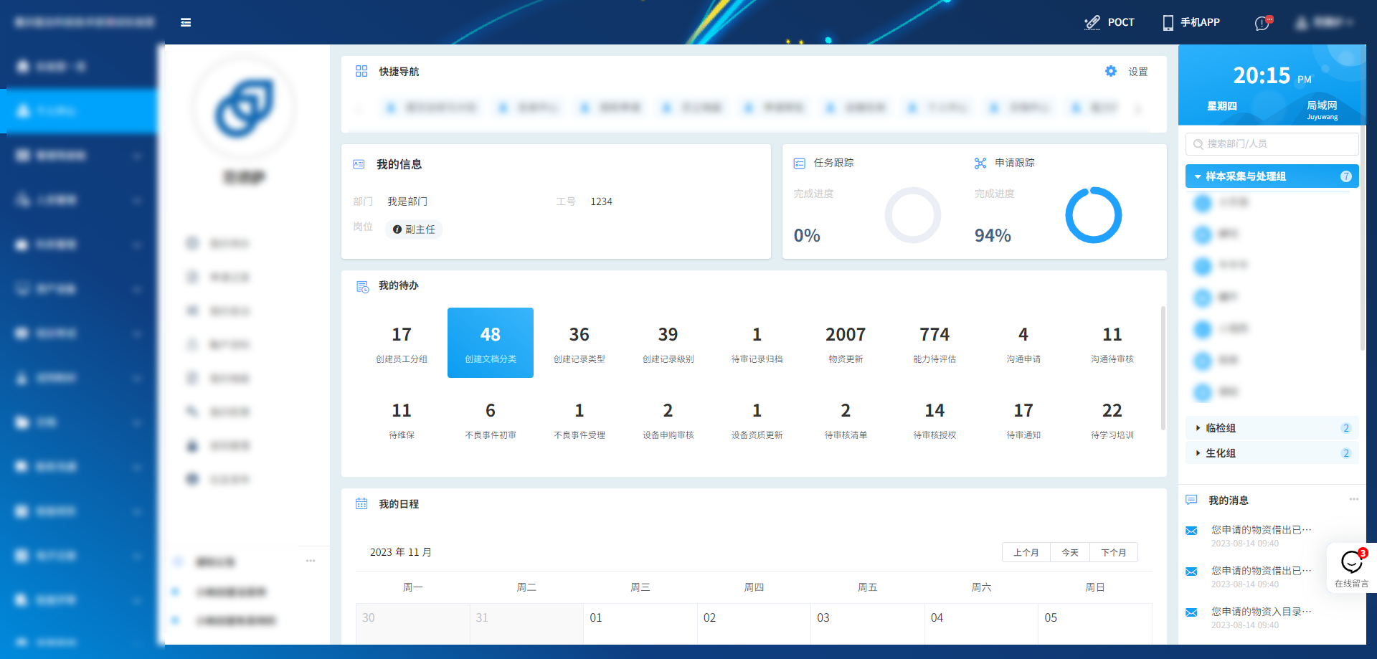The image size is (1377, 659).
Task: Open the POCT section in the top bar
Action: pos(1109,22)
